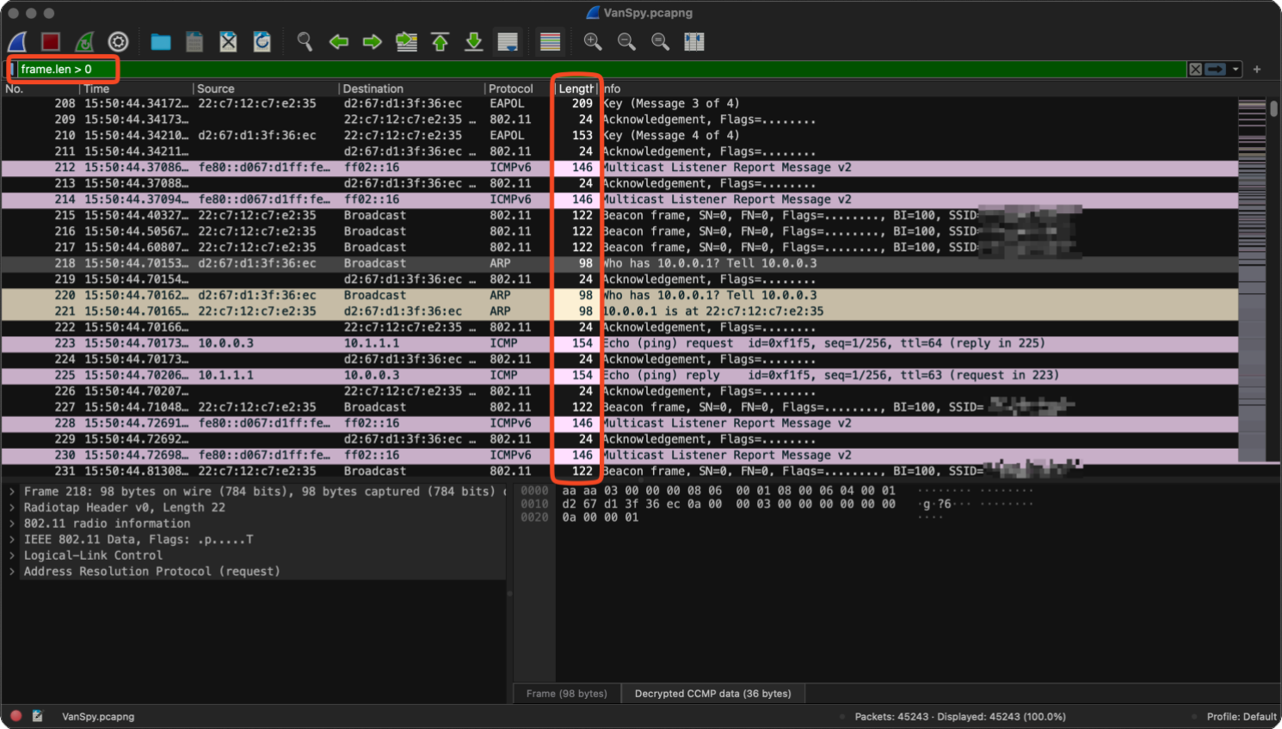Image resolution: width=1282 pixels, height=729 pixels.
Task: Stop capture with the red square icon
Action: point(51,41)
